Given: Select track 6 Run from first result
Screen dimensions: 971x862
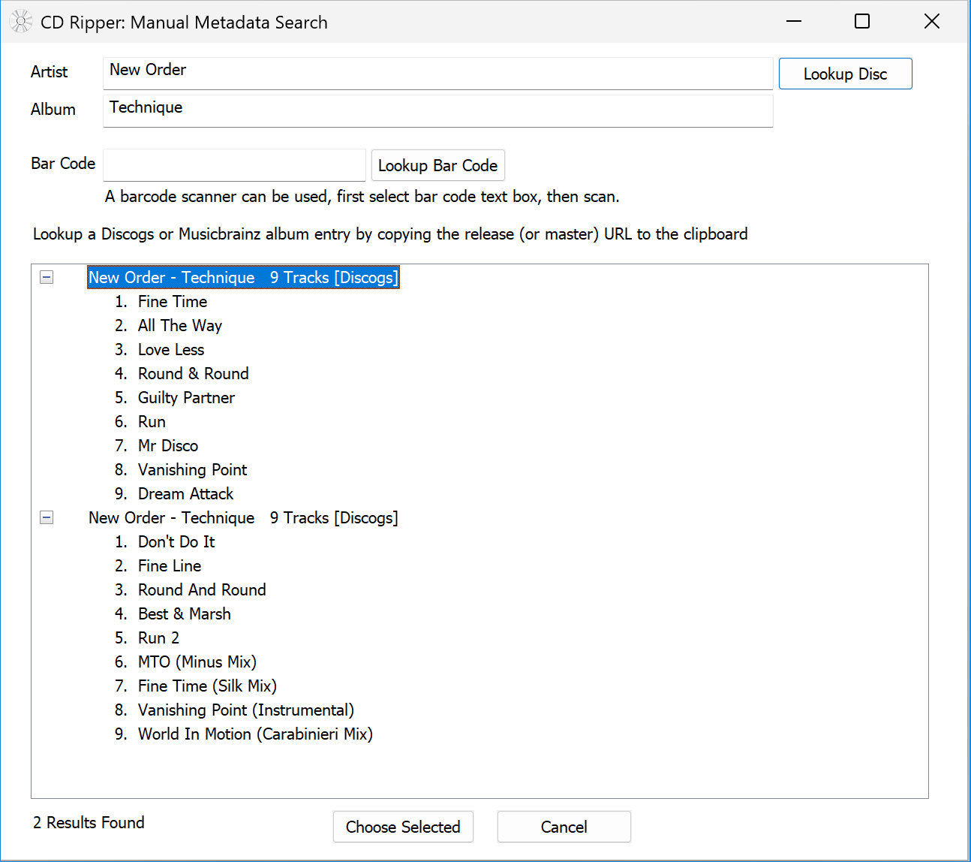Looking at the screenshot, I should point(151,421).
